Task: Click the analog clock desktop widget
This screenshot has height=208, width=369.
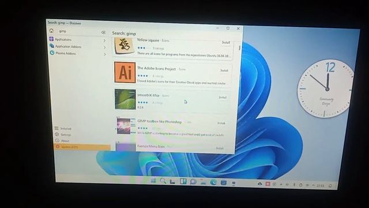Action: 325,88
